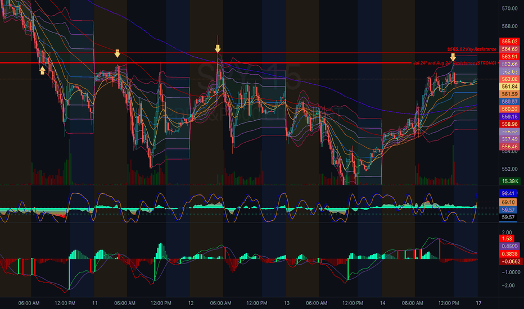Viewport: 524px width, 309px height.
Task: Click the -1.0000 MACD scale label
Action: 511,272
